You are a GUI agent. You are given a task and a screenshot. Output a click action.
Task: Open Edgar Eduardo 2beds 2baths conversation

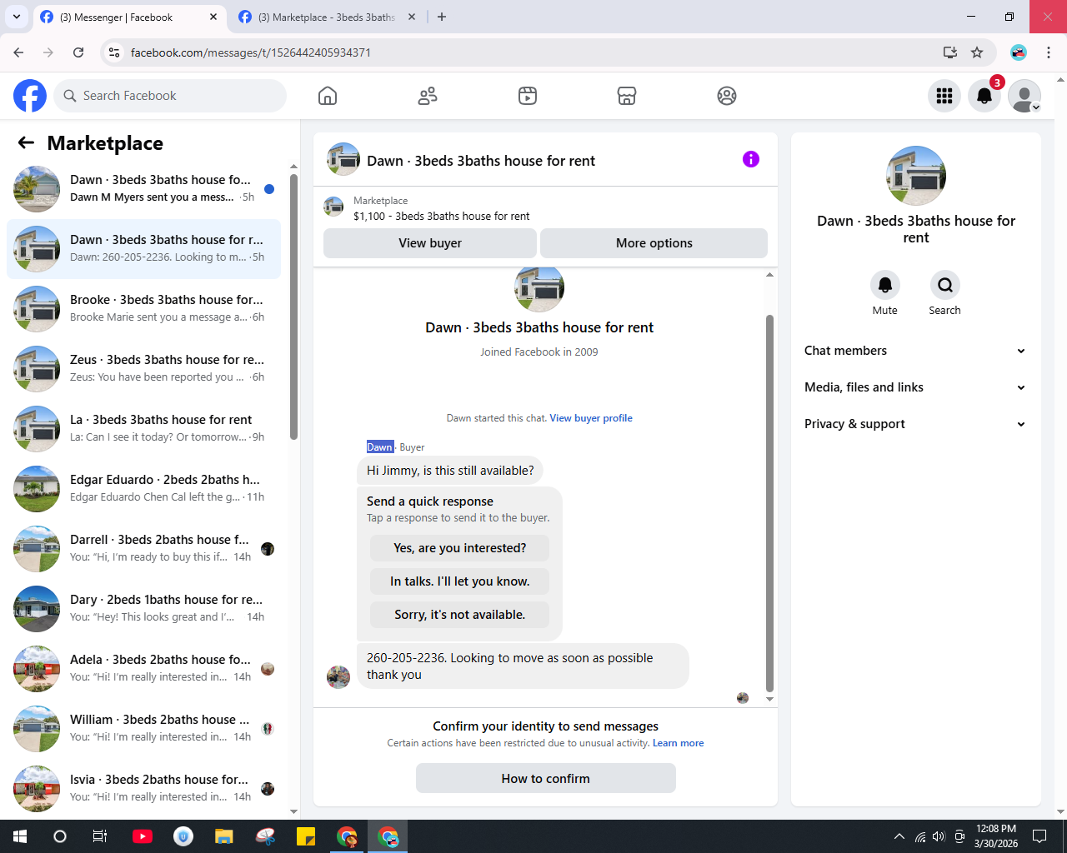tap(143, 489)
